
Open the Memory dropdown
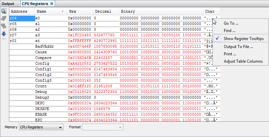(x=41, y=127)
